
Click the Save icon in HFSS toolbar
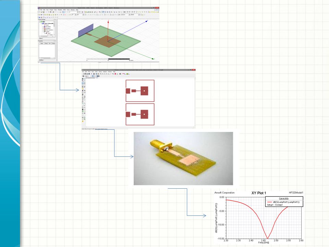[44, 12]
